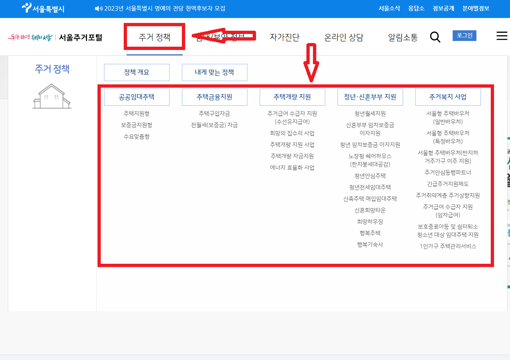
Task: Open the hamburger menu icon
Action: (501, 36)
